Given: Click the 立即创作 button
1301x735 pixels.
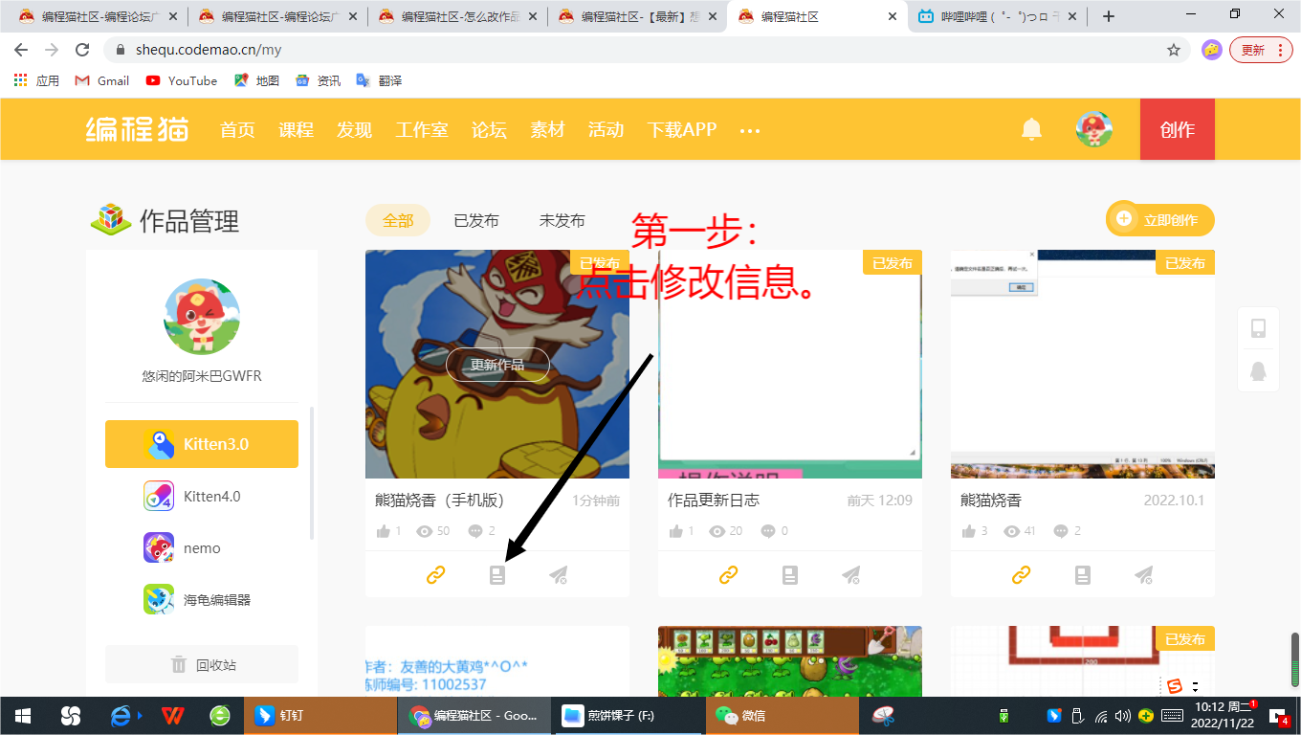Looking at the screenshot, I should (1160, 219).
